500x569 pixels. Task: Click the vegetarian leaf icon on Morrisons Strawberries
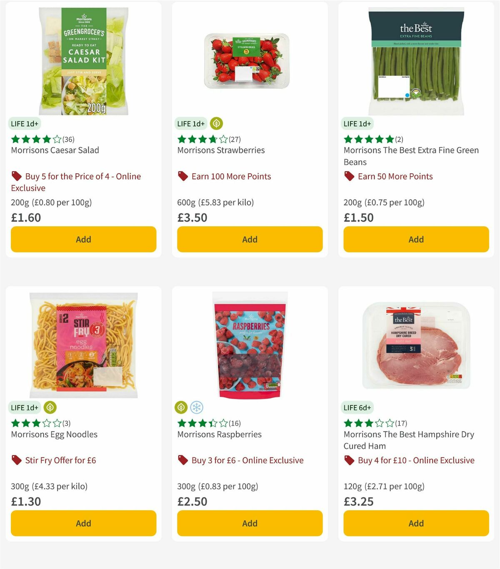pyautogui.click(x=215, y=123)
